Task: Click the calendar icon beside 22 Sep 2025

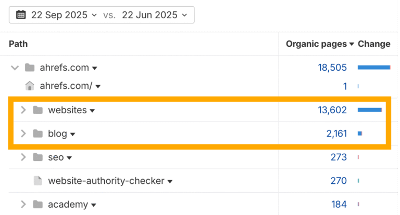Action: (21, 15)
